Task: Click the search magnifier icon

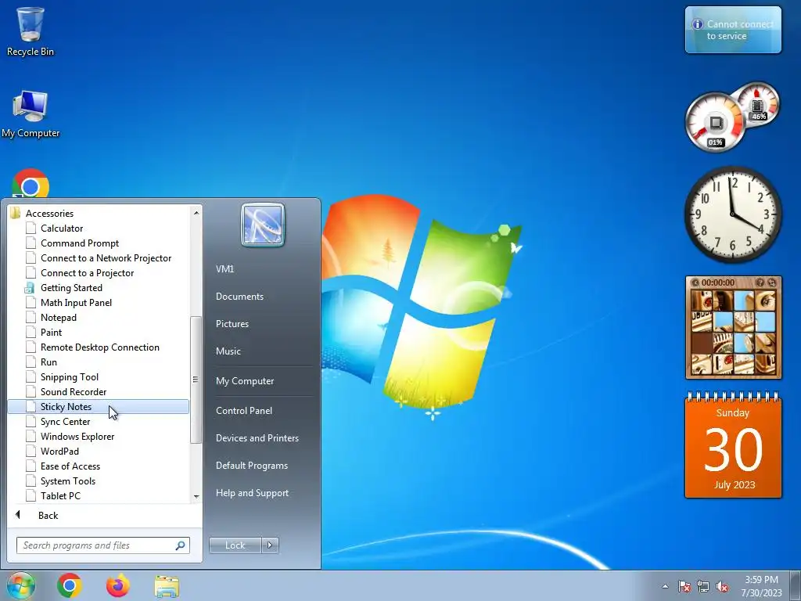Action: click(x=181, y=545)
